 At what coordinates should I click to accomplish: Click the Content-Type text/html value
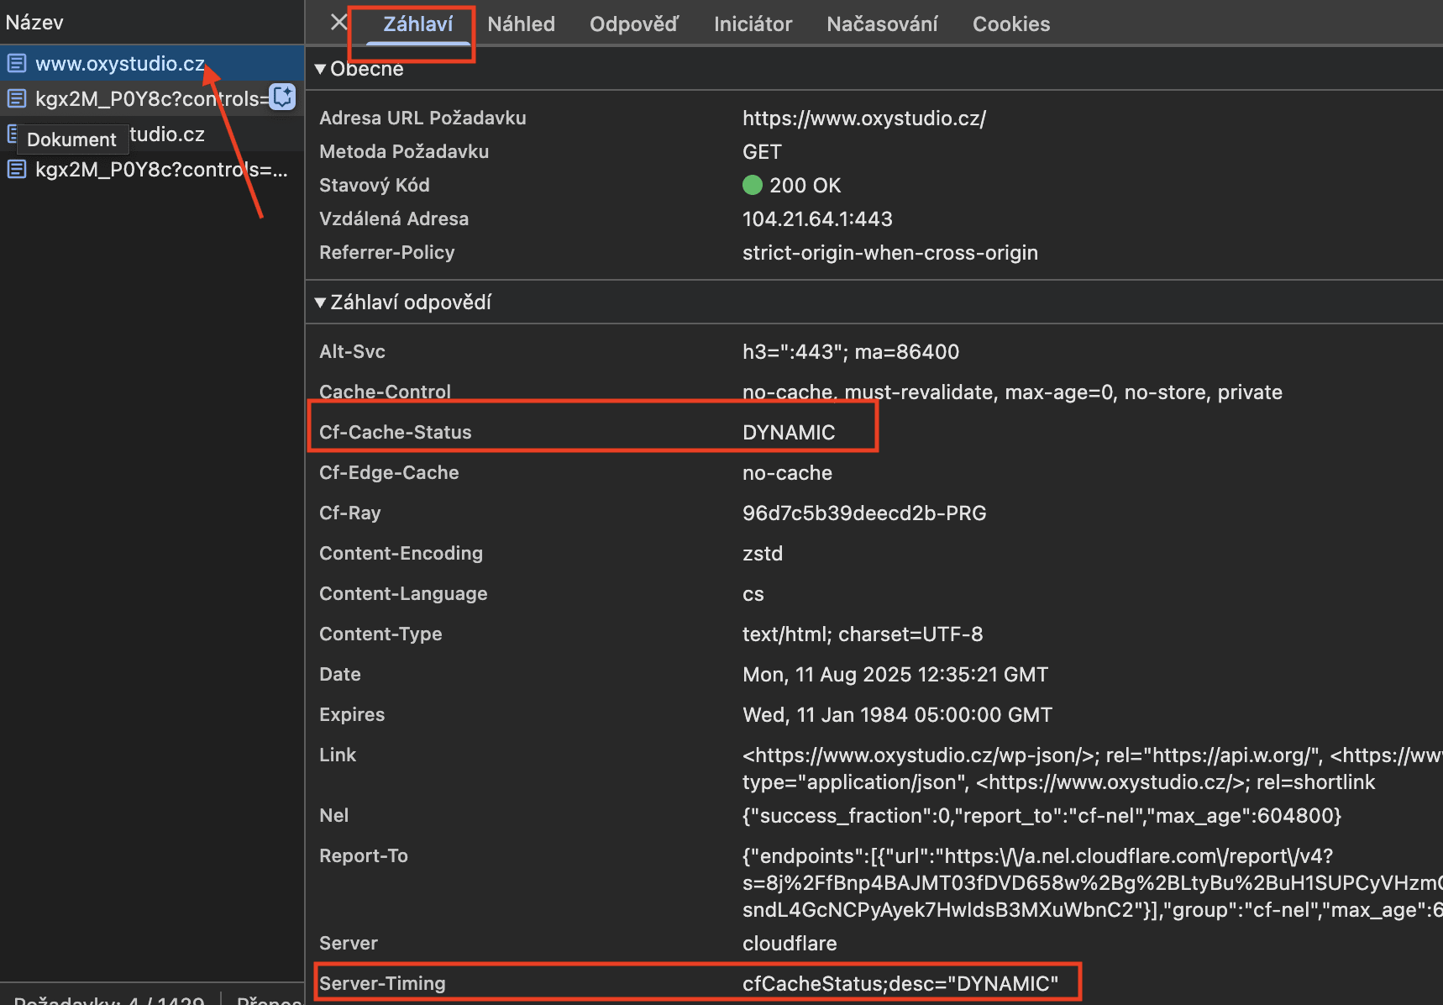(863, 634)
